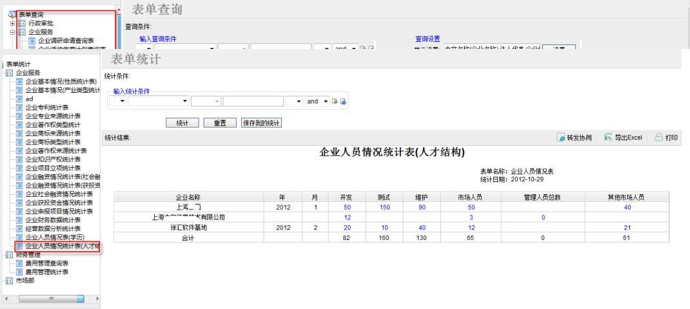Click the form icon beside 费用管理查询表

[x=19, y=263]
